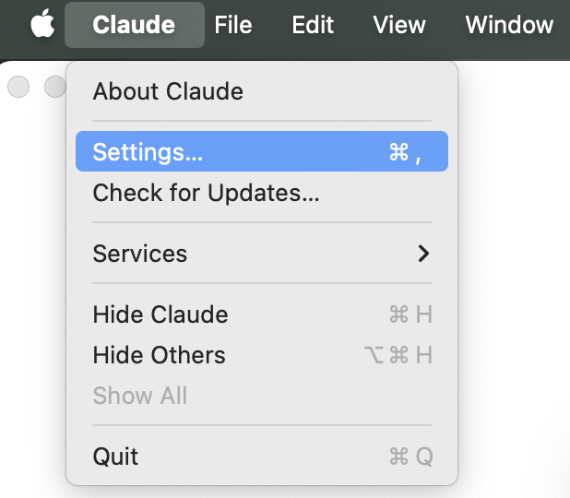Close the open Claude menu in menu bar
The height and width of the screenshot is (498, 570).
(134, 25)
